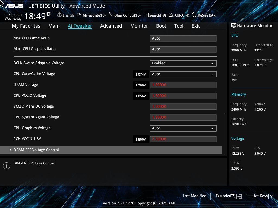The image size is (278, 208).
Task: Edit VCCIO Mem OC Voltage field
Action: (x=183, y=107)
